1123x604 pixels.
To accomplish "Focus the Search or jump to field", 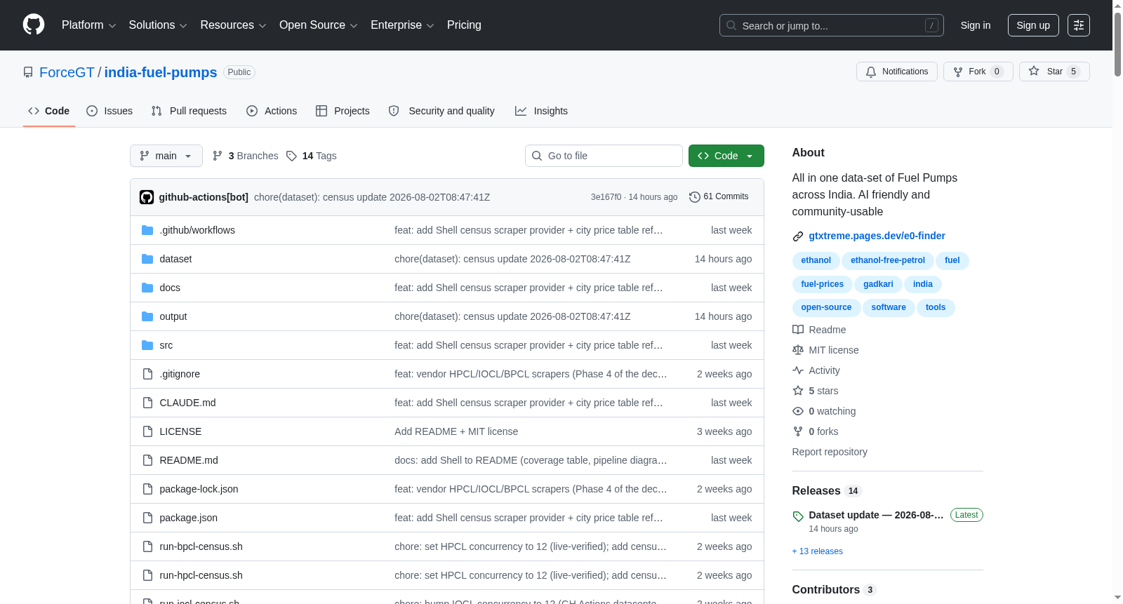I will (832, 25).
